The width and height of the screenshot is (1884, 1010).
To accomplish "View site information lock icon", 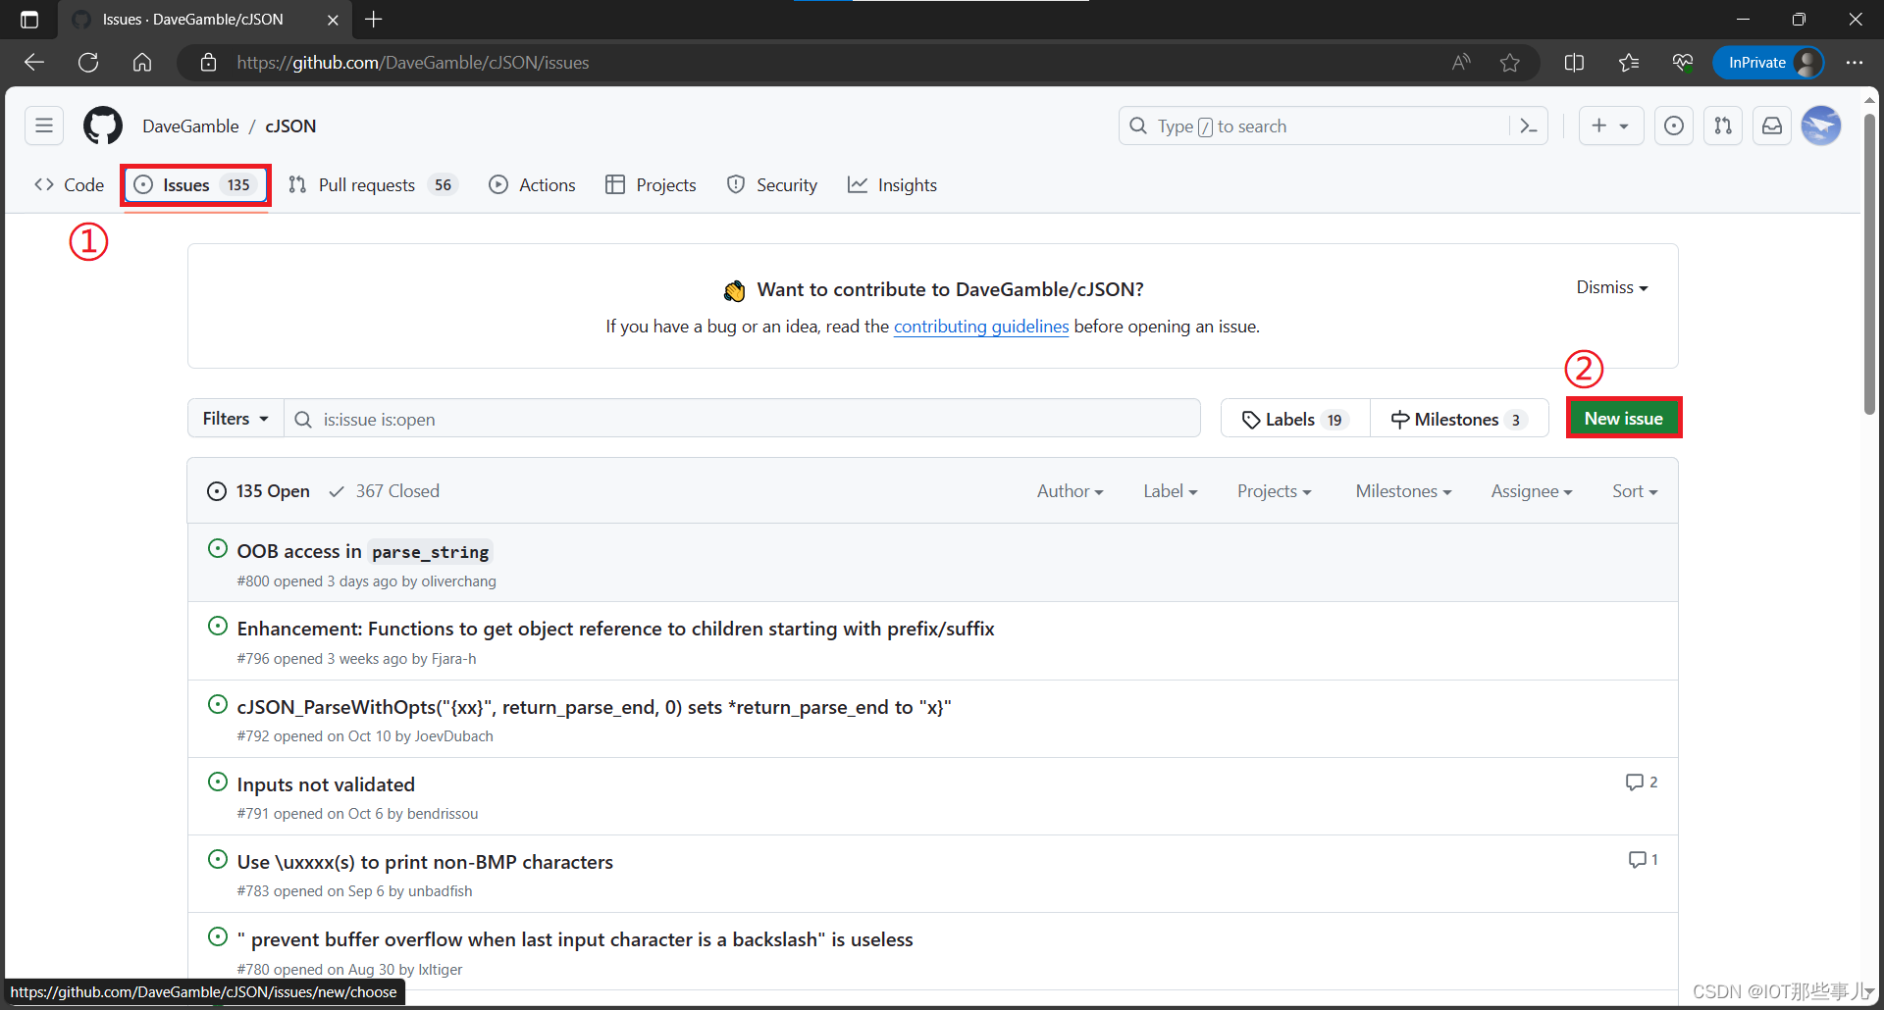I will [x=208, y=63].
